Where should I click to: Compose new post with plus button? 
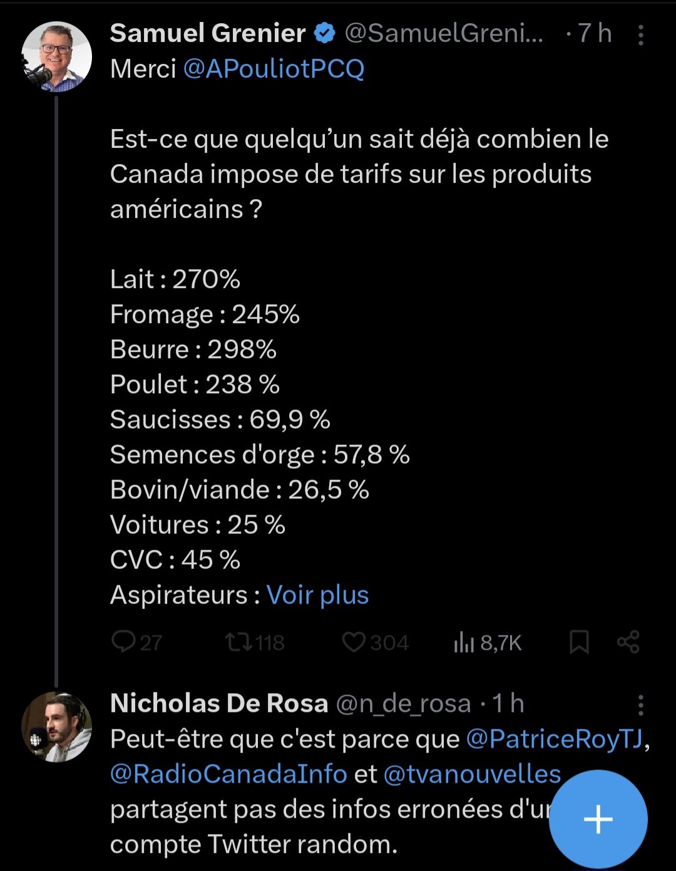[x=598, y=819]
